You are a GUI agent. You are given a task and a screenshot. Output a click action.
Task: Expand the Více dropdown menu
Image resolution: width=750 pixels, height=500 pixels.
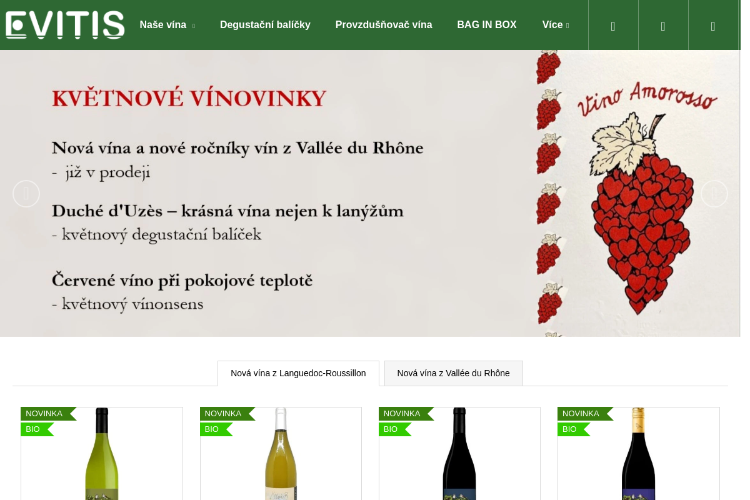[556, 25]
